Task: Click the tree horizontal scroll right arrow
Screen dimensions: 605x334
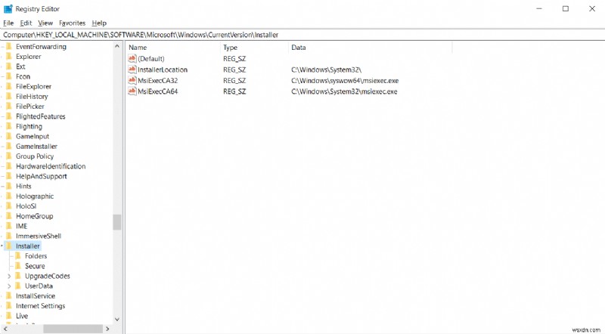Action: click(x=107, y=329)
